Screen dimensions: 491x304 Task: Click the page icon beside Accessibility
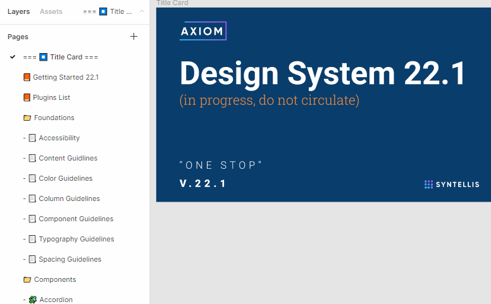click(x=32, y=138)
